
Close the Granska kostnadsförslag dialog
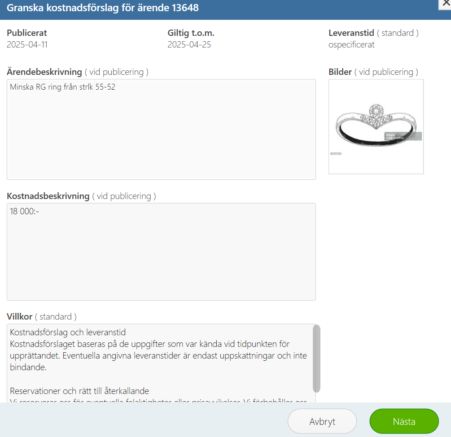tap(445, 4)
